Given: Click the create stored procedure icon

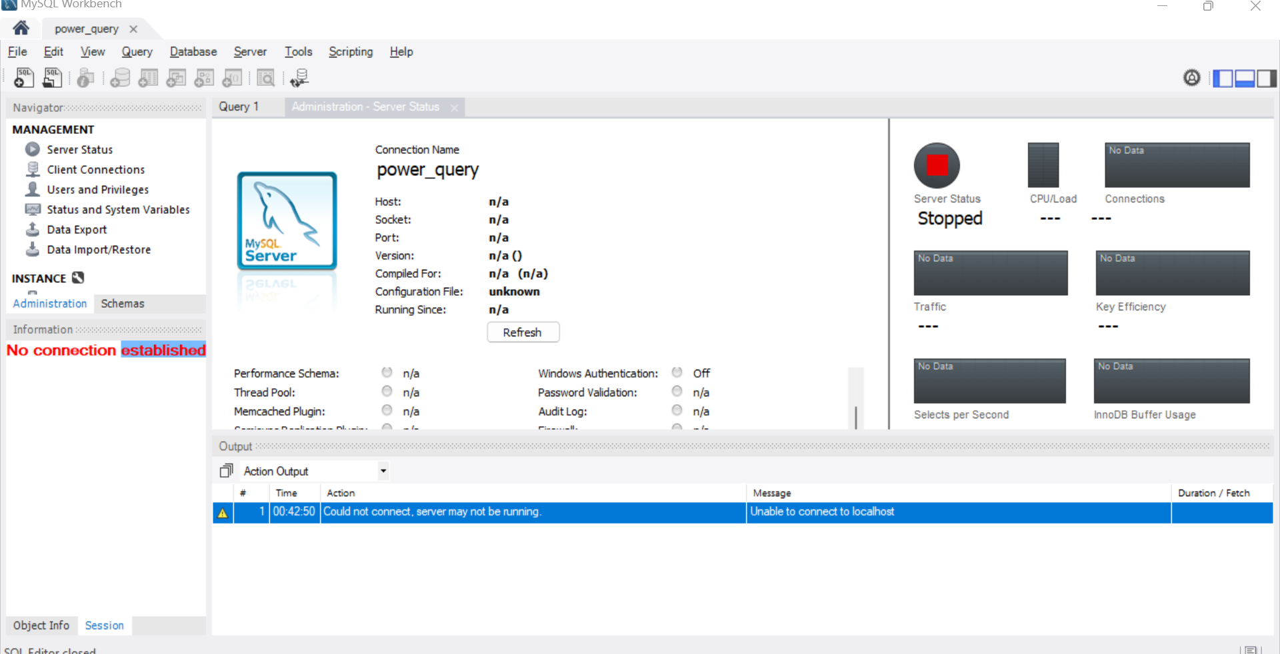Looking at the screenshot, I should pyautogui.click(x=204, y=78).
